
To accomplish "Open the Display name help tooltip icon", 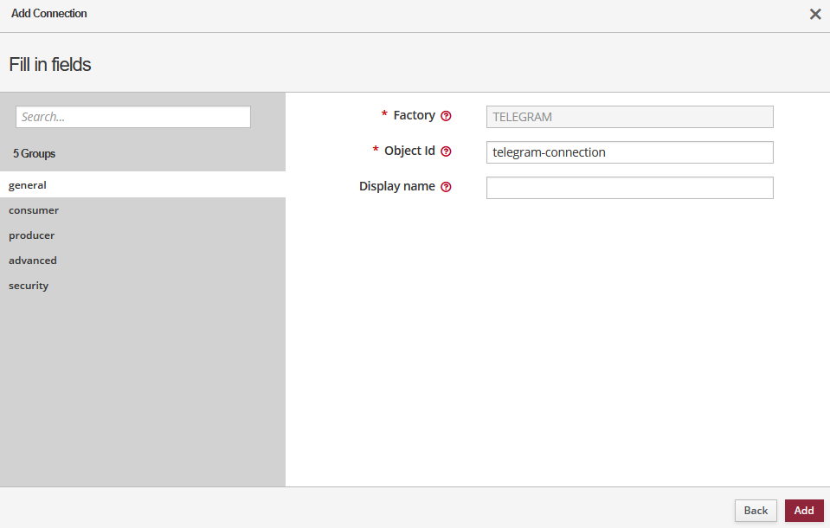I will [x=447, y=187].
